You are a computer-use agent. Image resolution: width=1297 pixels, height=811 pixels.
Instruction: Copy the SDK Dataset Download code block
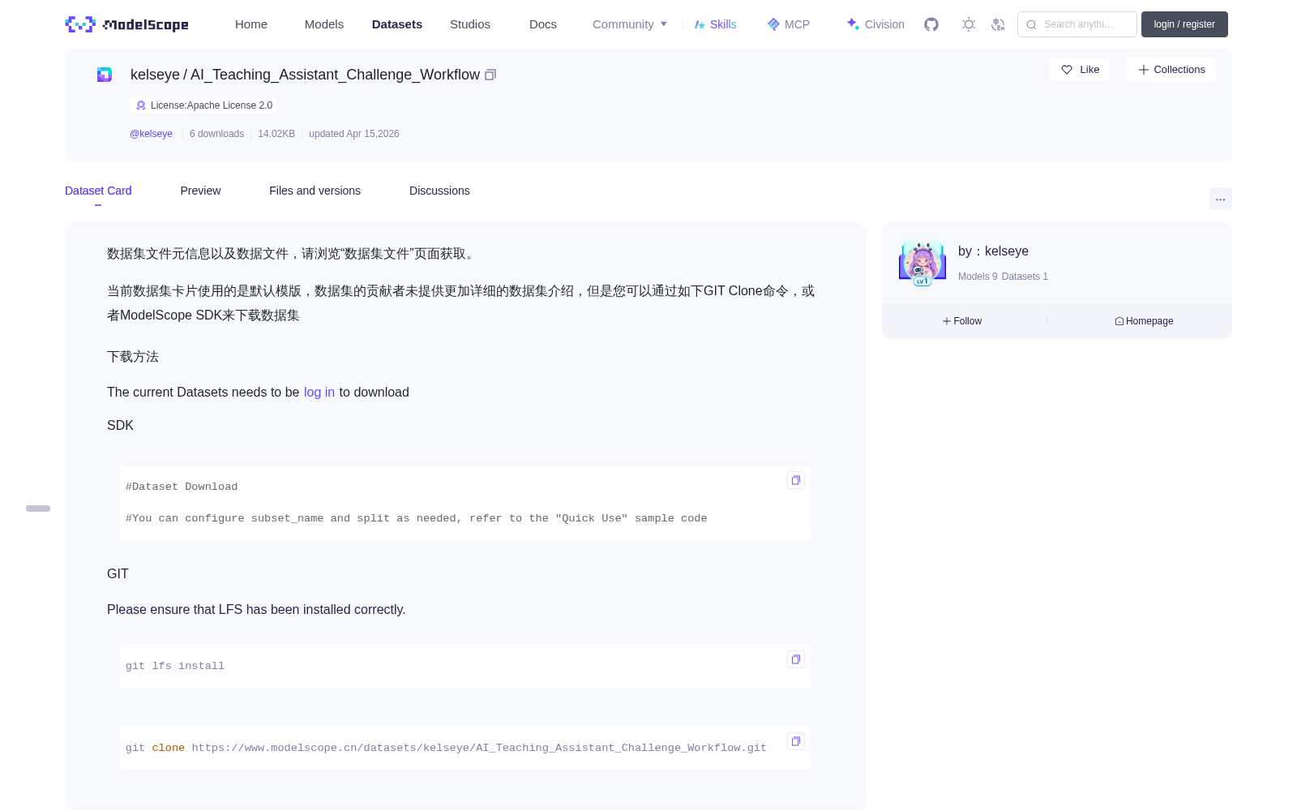coord(796,480)
